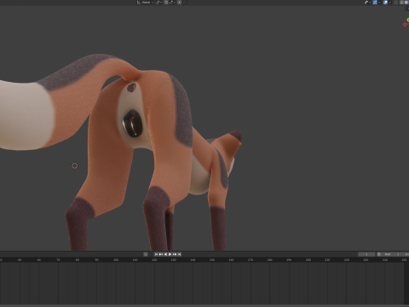The height and width of the screenshot is (307, 409).
Task: Switch to solid viewport shading
Action: [x=406, y=3]
